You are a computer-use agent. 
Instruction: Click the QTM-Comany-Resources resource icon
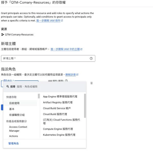[3, 34]
